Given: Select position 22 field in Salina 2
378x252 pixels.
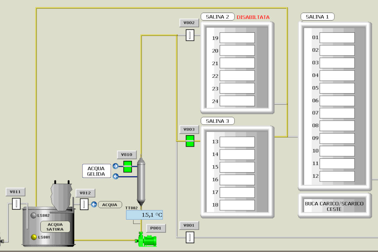Looking at the screenshot, I should tap(237, 76).
